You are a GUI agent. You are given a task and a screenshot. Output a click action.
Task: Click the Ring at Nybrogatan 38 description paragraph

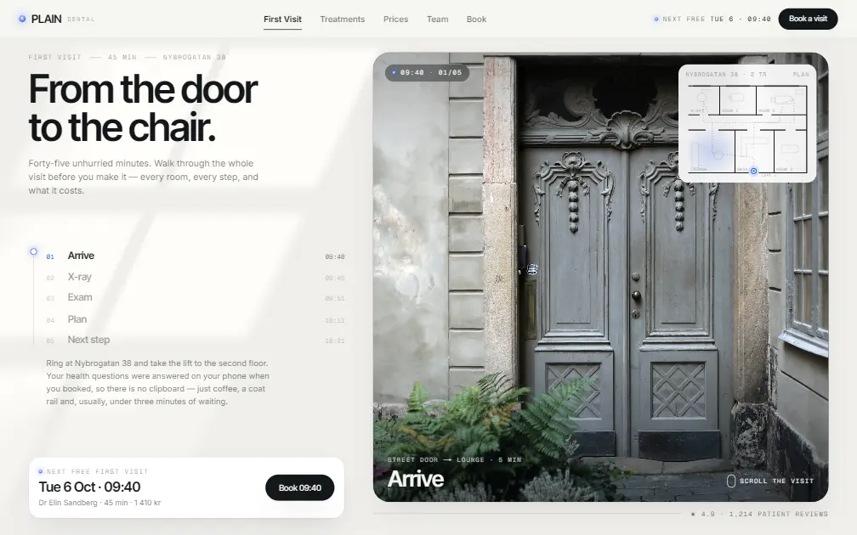coord(157,382)
